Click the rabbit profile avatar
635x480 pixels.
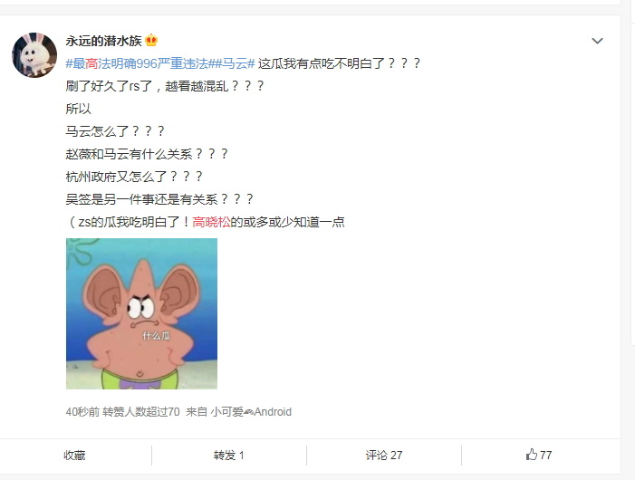[x=34, y=55]
